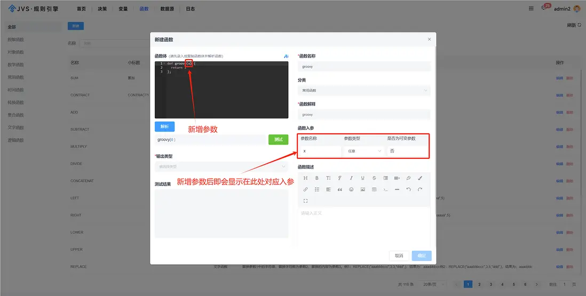586x296 pixels.
Task: Click the text alignment icon in editor
Action: click(328, 190)
